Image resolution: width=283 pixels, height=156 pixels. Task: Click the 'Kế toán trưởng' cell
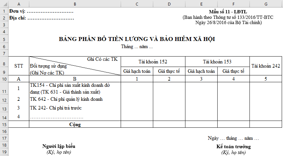coord(233,147)
